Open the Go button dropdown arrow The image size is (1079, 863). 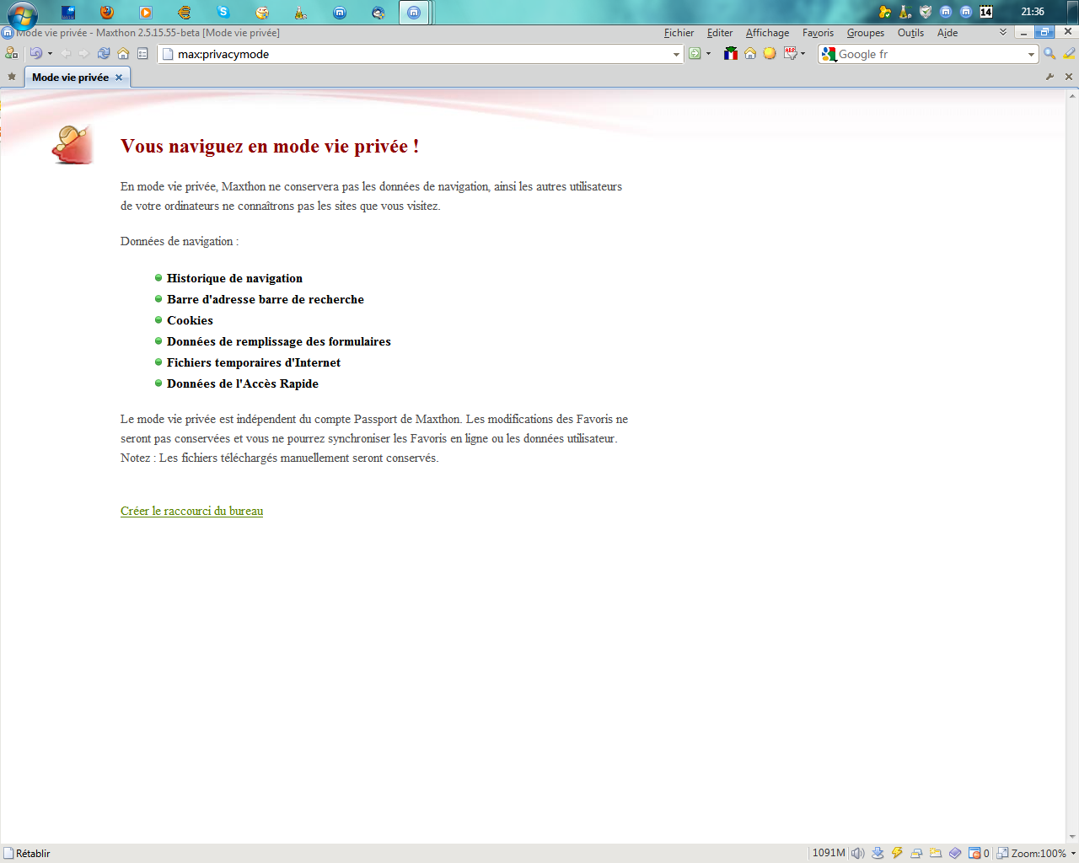pyautogui.click(x=708, y=54)
